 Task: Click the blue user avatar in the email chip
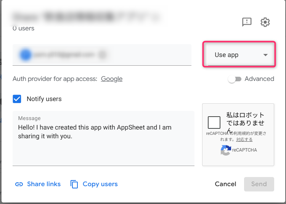[26, 55]
